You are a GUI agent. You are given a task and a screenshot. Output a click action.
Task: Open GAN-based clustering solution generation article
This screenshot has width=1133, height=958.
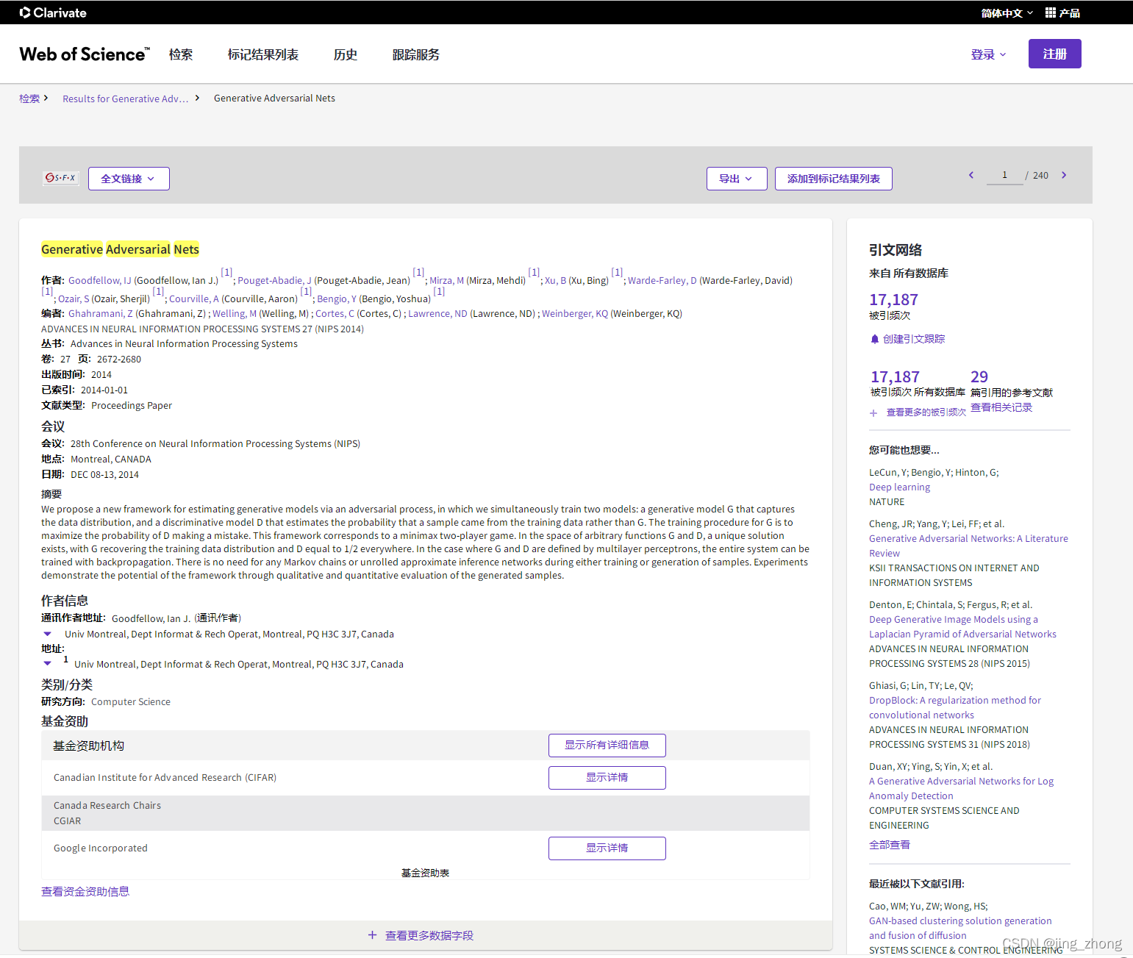click(960, 928)
